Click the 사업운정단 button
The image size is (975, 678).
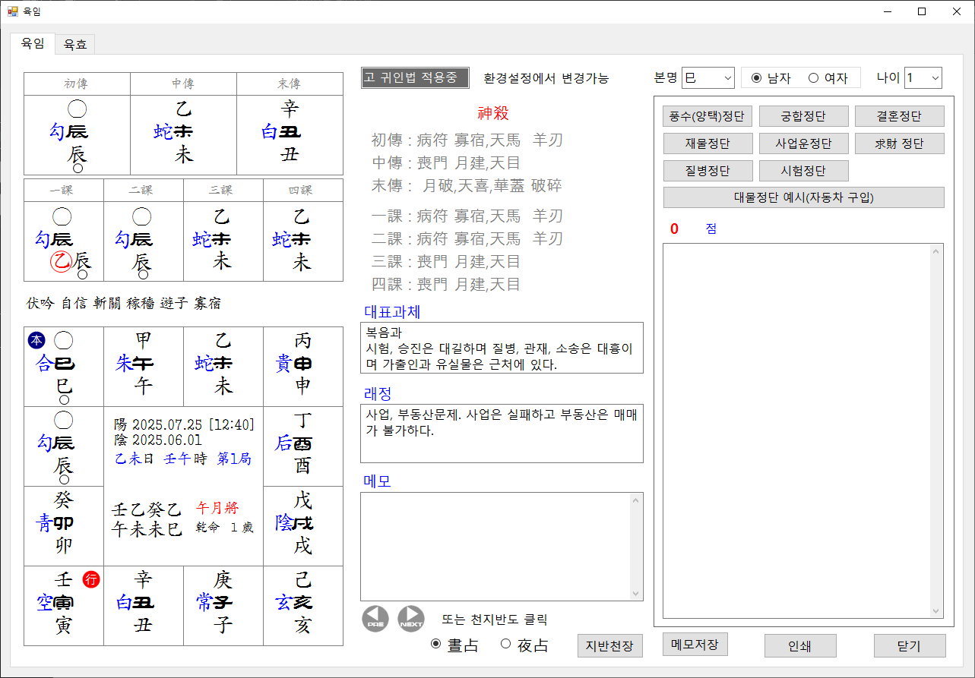coord(803,143)
